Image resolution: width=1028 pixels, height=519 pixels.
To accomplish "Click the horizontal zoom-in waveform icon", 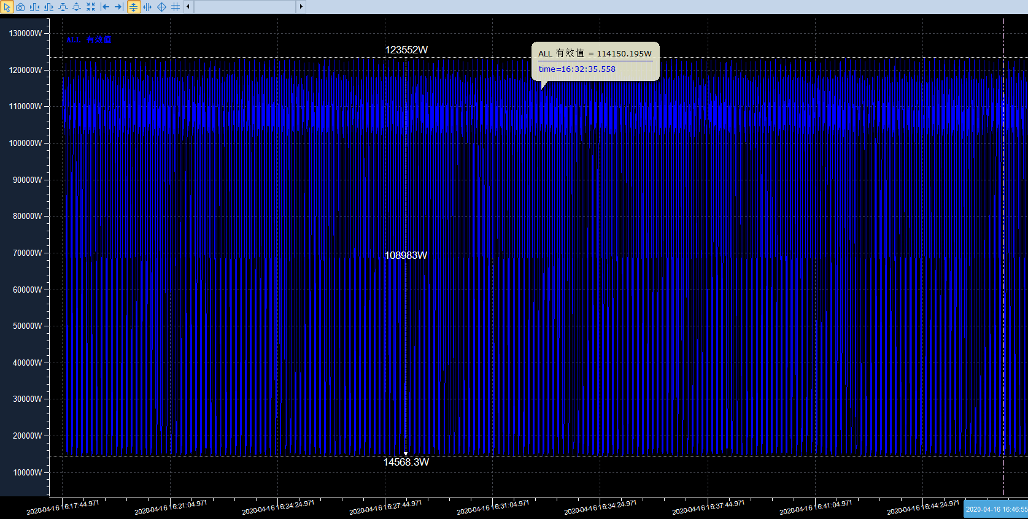I will pyautogui.click(x=34, y=7).
